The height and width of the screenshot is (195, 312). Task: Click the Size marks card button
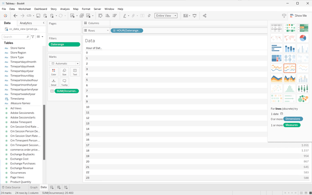click(64, 72)
